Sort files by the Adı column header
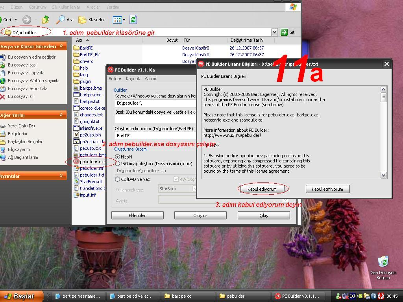Image resolution: width=403 pixels, height=302 pixels. point(107,40)
